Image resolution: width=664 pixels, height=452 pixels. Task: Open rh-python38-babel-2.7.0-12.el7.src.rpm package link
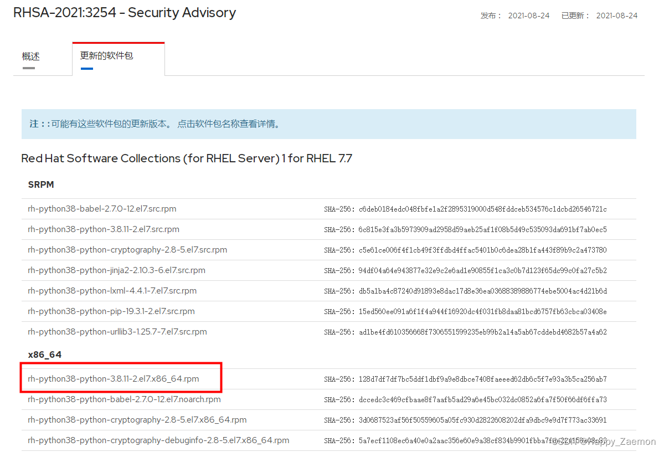click(102, 209)
